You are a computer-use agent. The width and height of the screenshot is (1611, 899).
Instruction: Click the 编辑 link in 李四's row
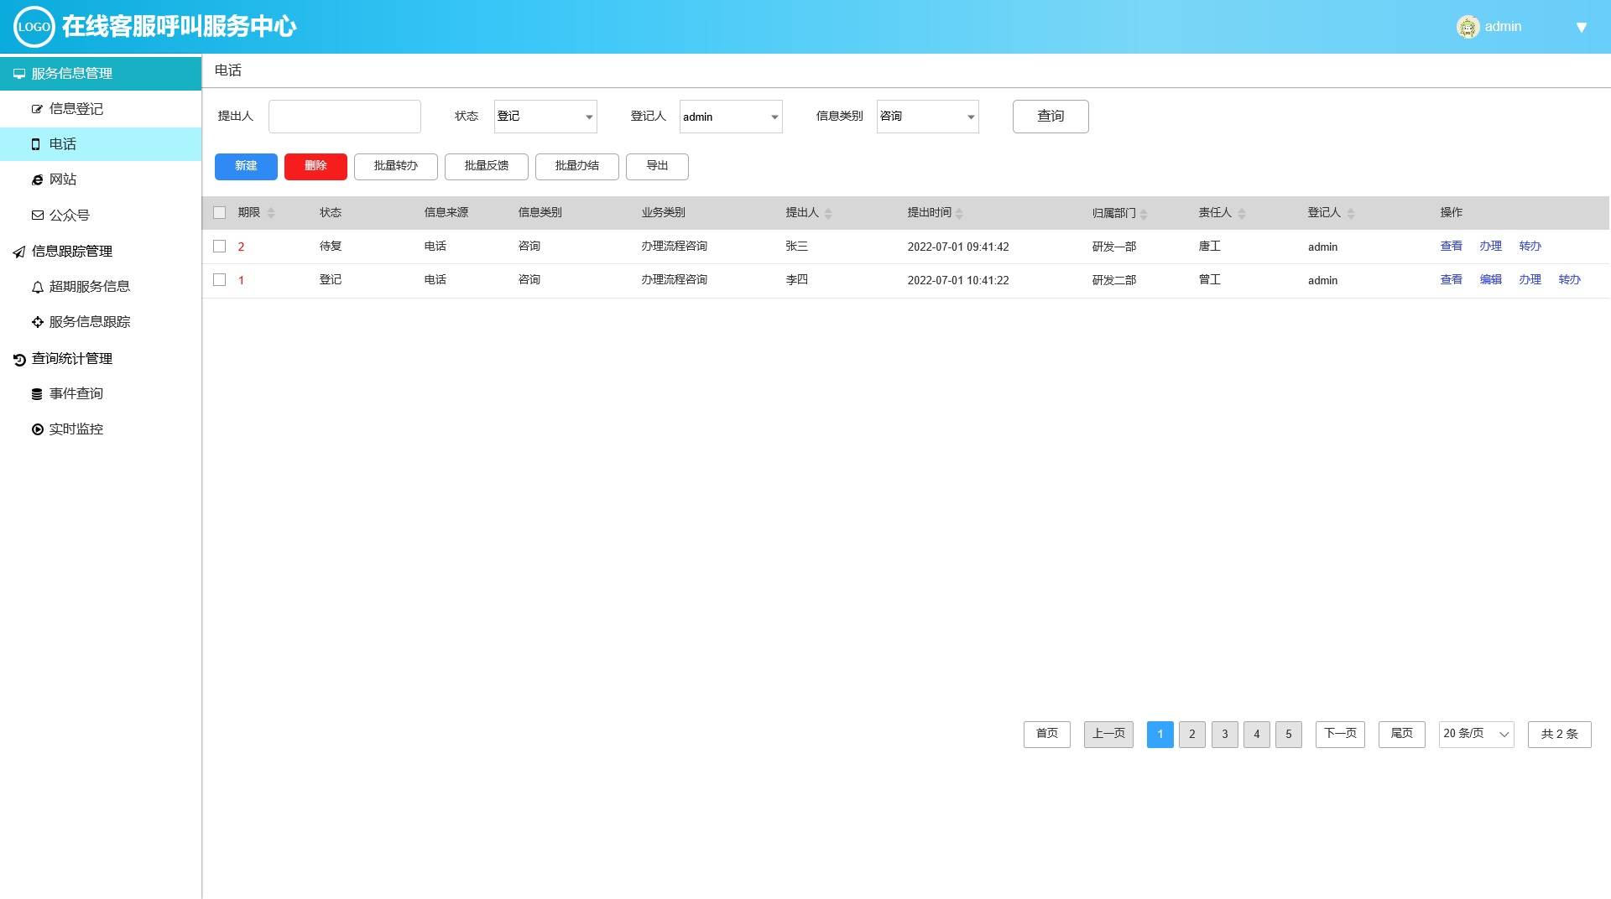click(1490, 280)
